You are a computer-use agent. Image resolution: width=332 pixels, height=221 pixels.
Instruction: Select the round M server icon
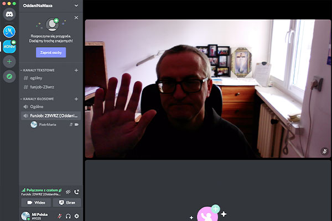tap(9, 31)
